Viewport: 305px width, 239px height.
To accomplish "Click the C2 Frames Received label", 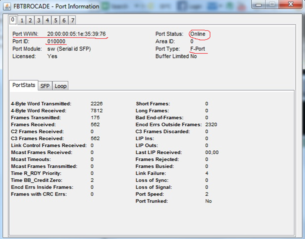I will click(x=37, y=132).
